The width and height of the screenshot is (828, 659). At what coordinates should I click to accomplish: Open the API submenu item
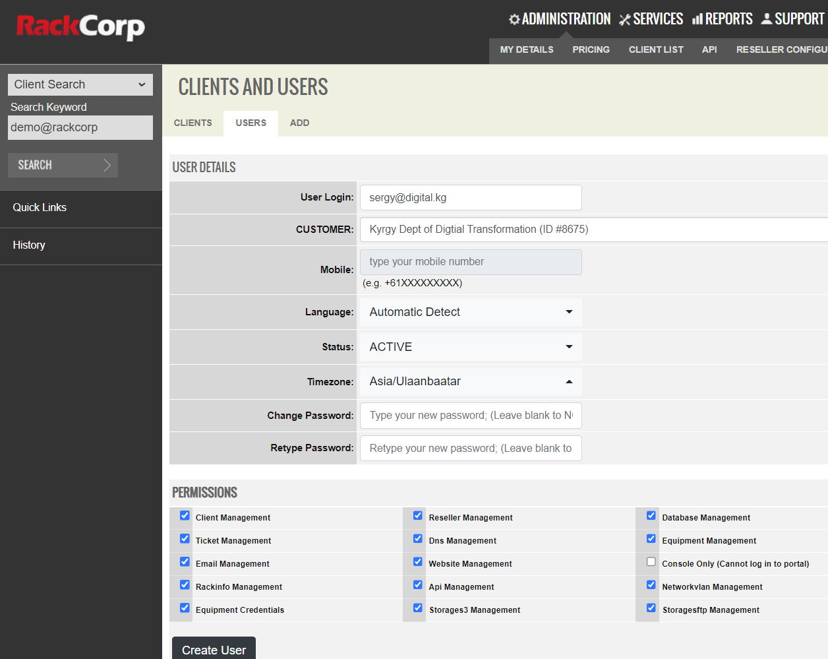tap(709, 49)
